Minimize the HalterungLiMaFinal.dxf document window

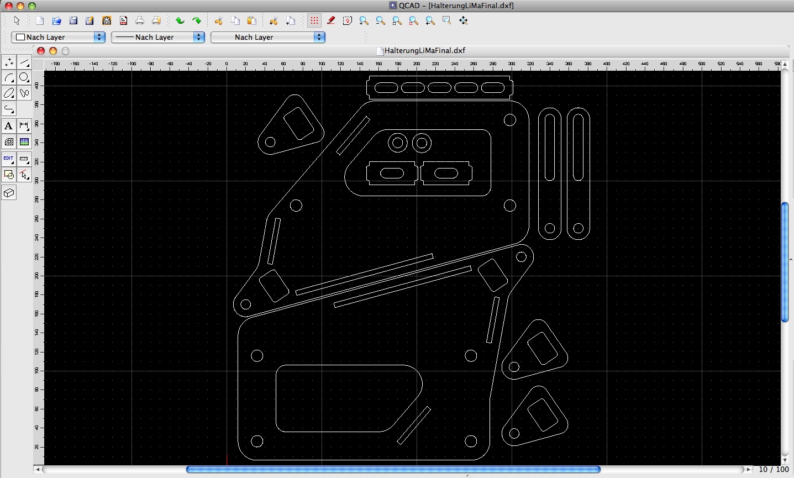tap(53, 51)
